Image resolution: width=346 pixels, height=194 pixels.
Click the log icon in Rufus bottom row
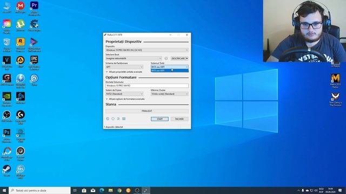tap(124, 119)
